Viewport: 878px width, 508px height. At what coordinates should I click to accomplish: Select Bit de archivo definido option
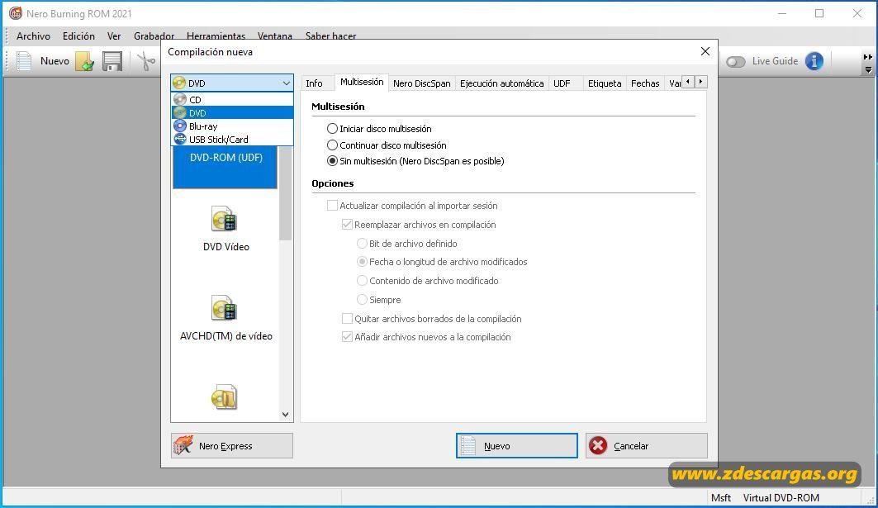363,244
